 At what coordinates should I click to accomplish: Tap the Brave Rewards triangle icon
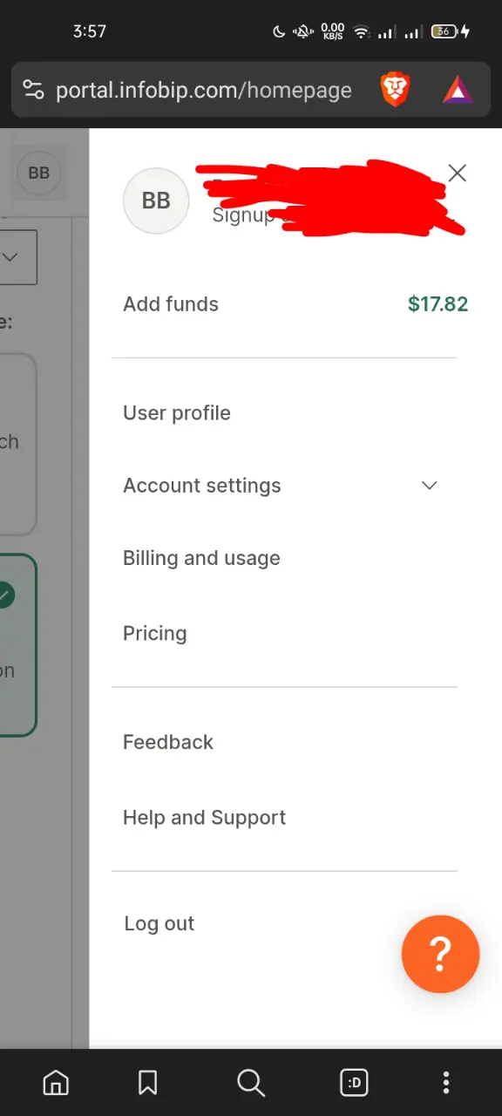[458, 90]
